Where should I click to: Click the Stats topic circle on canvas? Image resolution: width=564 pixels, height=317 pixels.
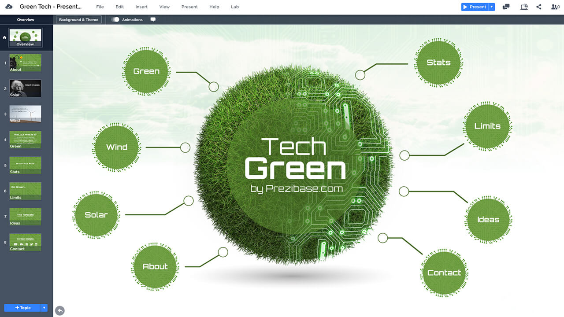point(438,63)
